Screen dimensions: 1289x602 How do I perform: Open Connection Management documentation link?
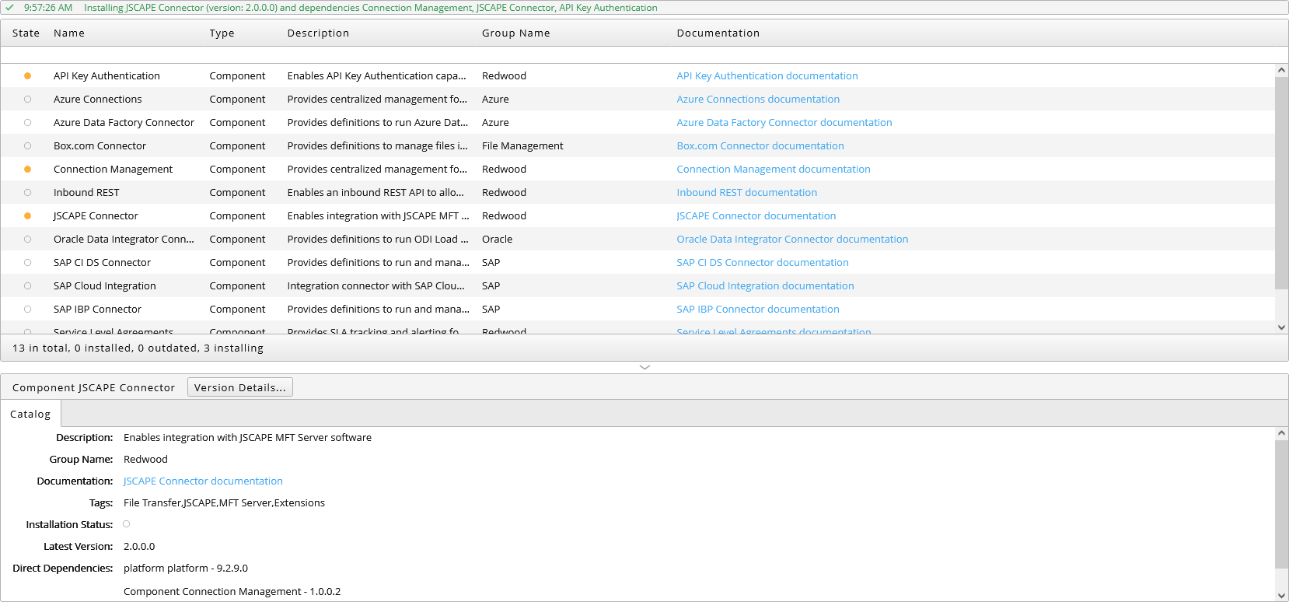pyautogui.click(x=774, y=170)
